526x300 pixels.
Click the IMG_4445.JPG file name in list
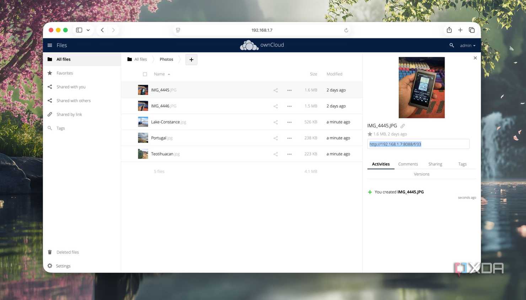point(164,90)
